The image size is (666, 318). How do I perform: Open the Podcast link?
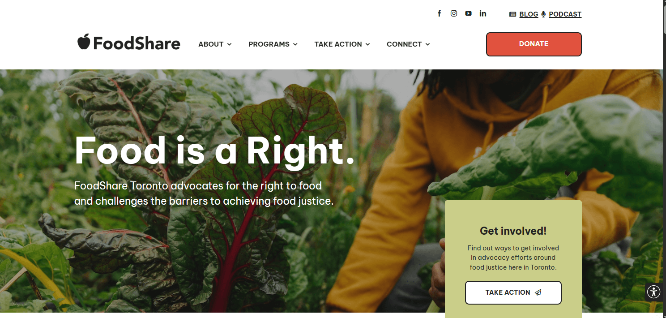pos(565,14)
